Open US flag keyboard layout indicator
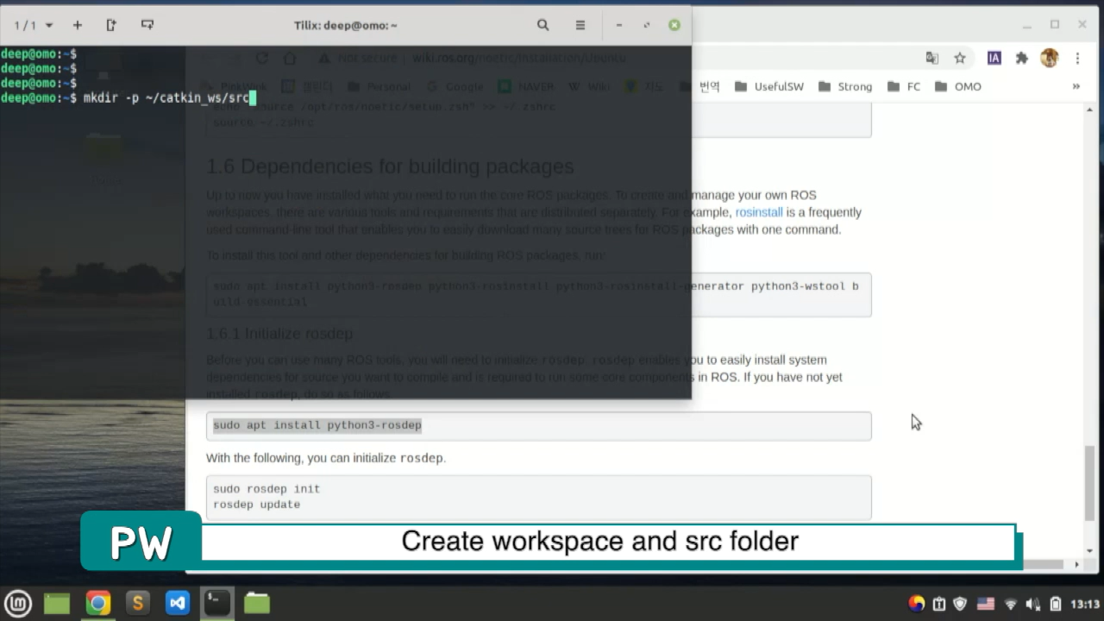 click(x=985, y=604)
